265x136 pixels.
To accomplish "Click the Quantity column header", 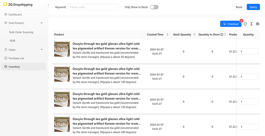I will (x=248, y=34).
